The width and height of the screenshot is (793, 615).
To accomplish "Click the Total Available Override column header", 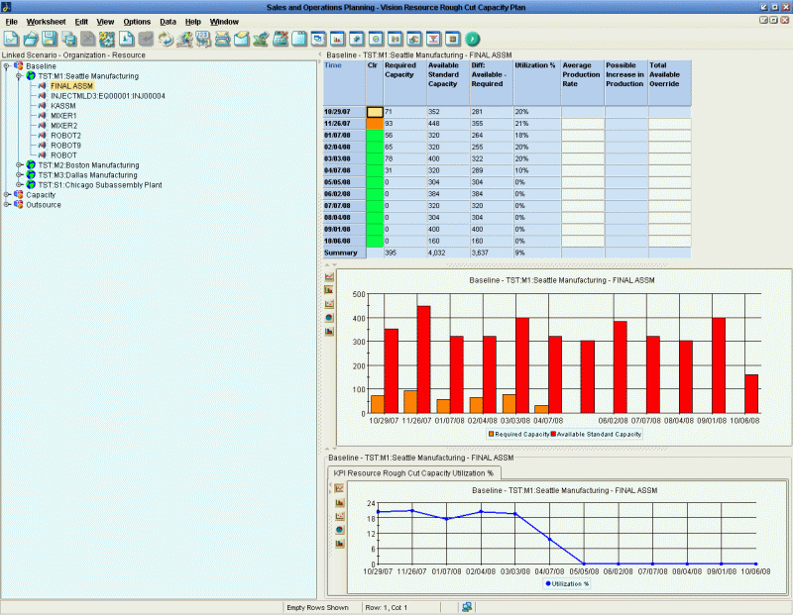I will [670, 83].
